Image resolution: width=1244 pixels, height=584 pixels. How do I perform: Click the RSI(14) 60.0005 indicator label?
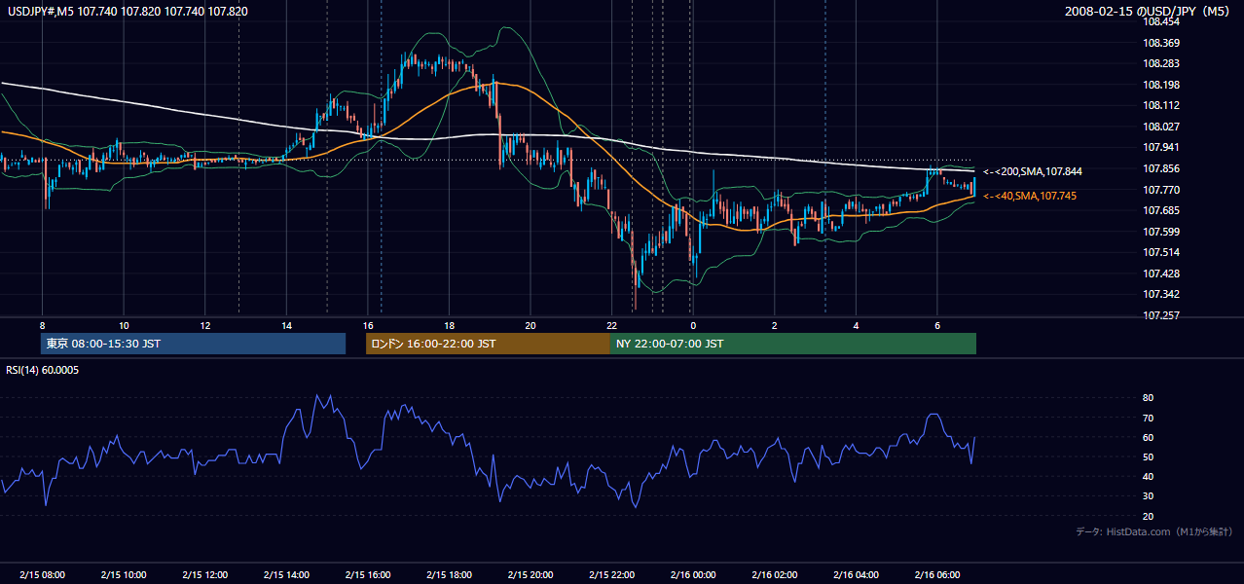pos(43,370)
